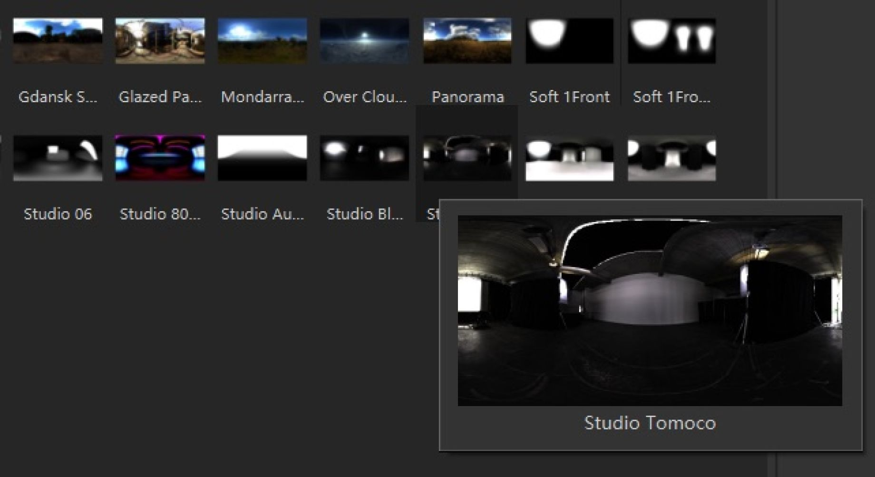Click the highlighted Studio Tomoco small thumbnail
875x477 pixels.
click(x=467, y=158)
